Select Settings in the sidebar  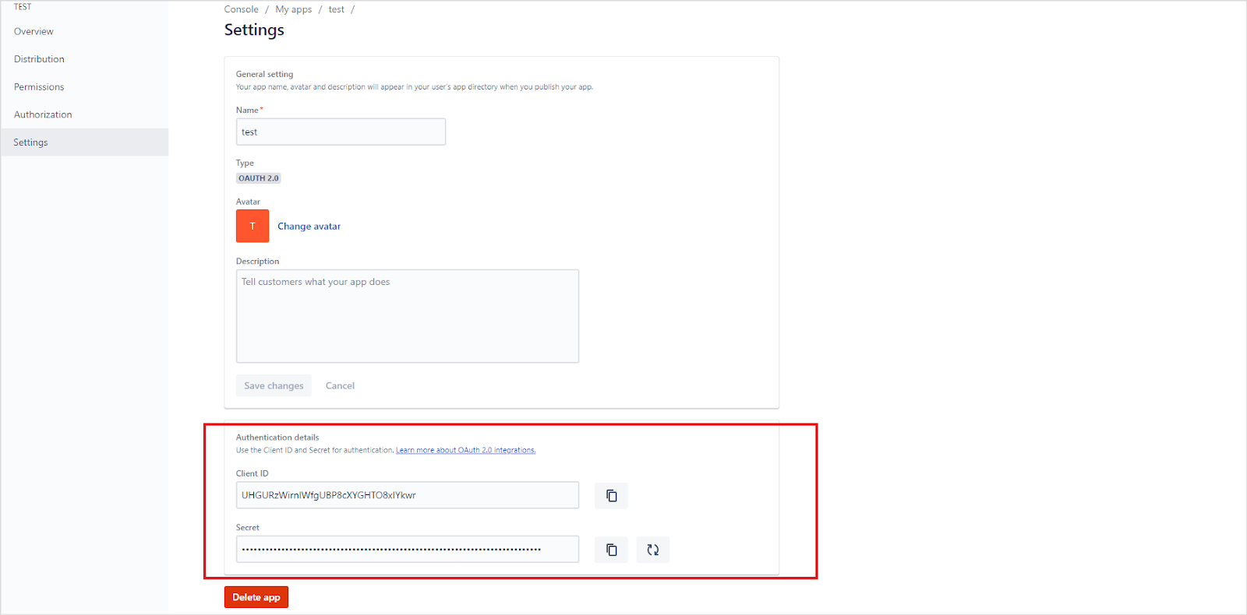(x=30, y=142)
